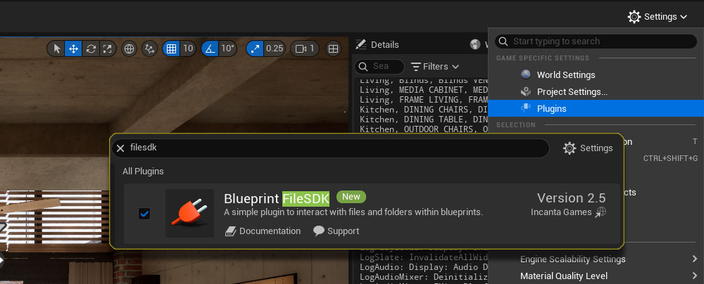The height and width of the screenshot is (284, 704).
Task: Cycle the world/local coordinate globe icon
Action: pos(130,49)
